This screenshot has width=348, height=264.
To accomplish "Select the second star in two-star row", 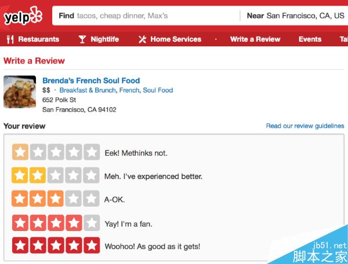I will pos(38,176).
